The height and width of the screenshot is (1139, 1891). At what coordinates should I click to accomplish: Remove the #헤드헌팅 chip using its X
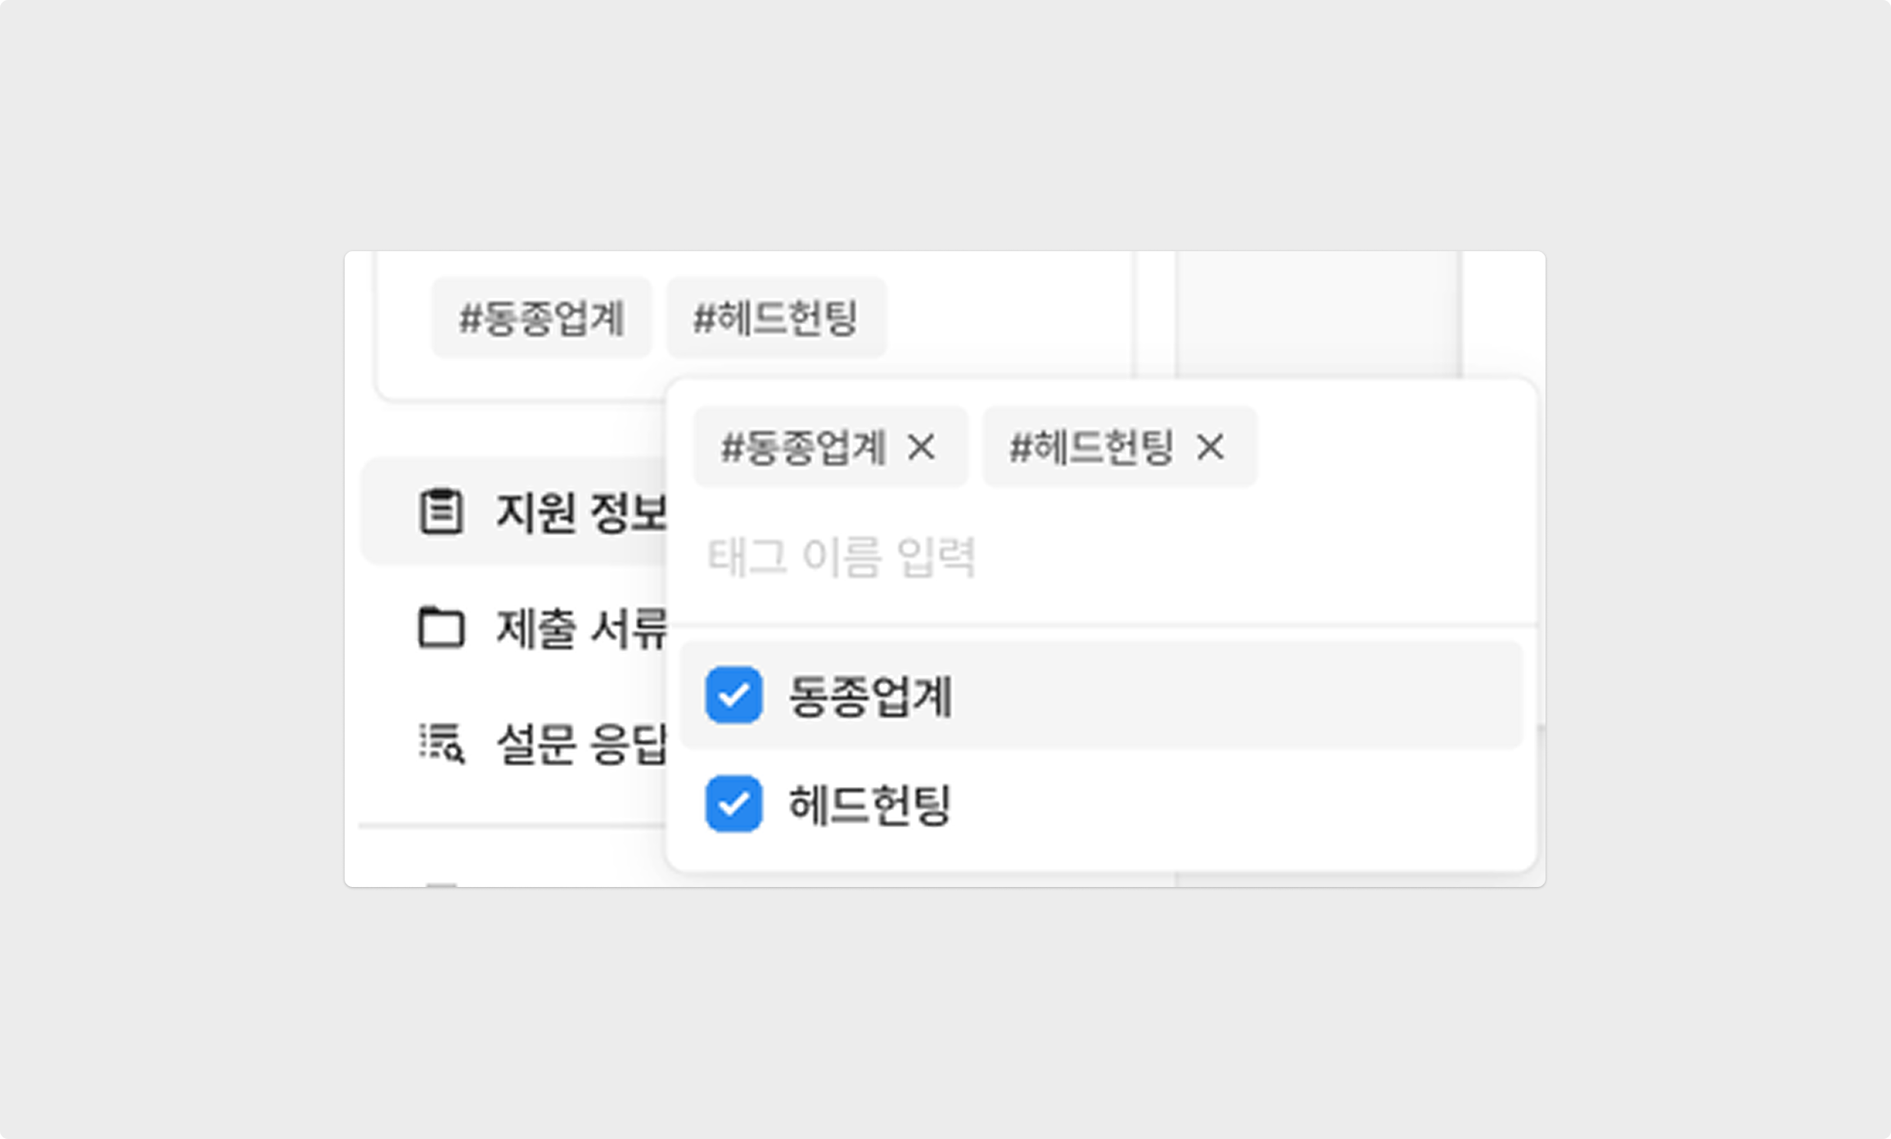click(x=1211, y=448)
